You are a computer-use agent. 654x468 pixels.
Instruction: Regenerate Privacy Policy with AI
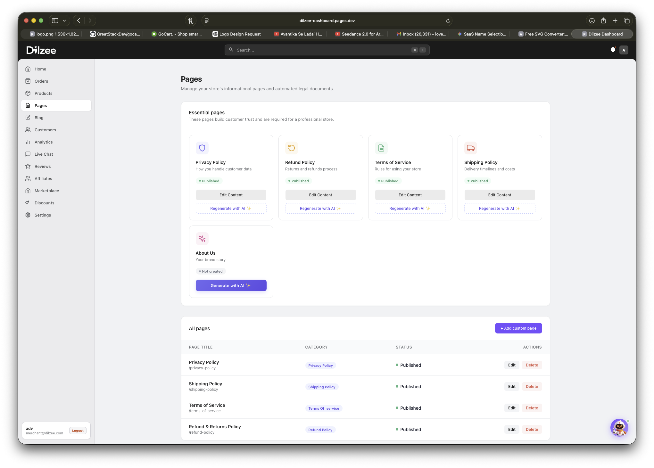click(x=231, y=208)
